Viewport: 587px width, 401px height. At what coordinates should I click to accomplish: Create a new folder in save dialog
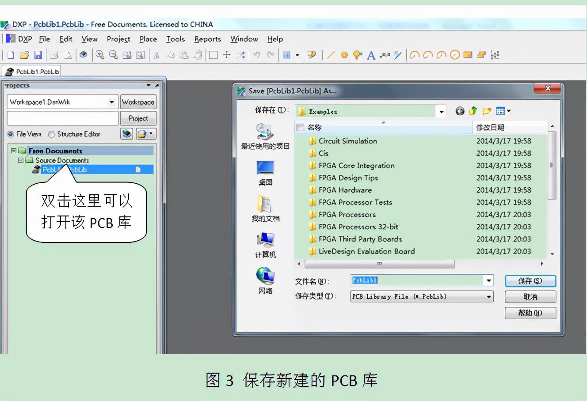coord(487,111)
